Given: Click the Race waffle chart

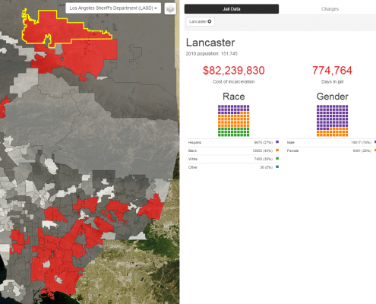Looking at the screenshot, I should [x=234, y=121].
